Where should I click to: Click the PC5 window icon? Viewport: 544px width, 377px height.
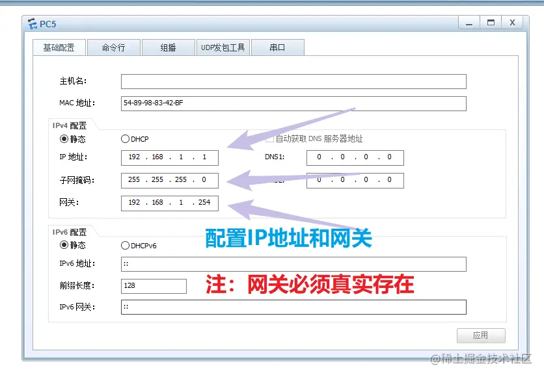33,24
